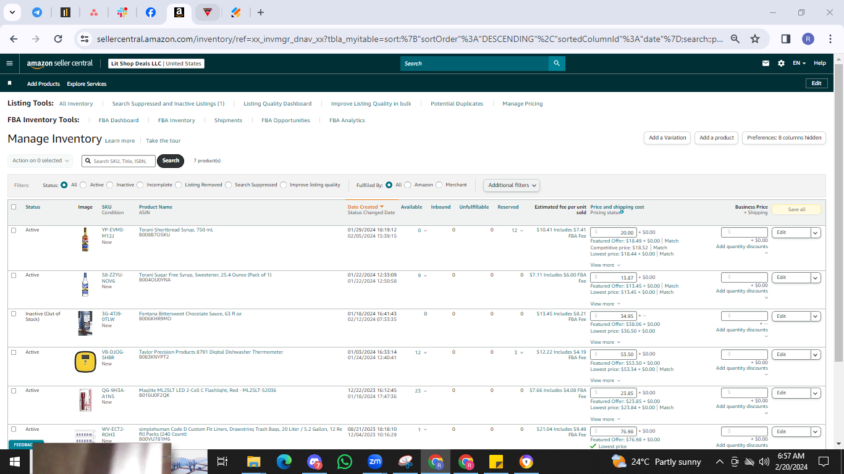Image resolution: width=844 pixels, height=474 pixels.
Task: Open WhatsApp from the taskbar
Action: [344, 462]
